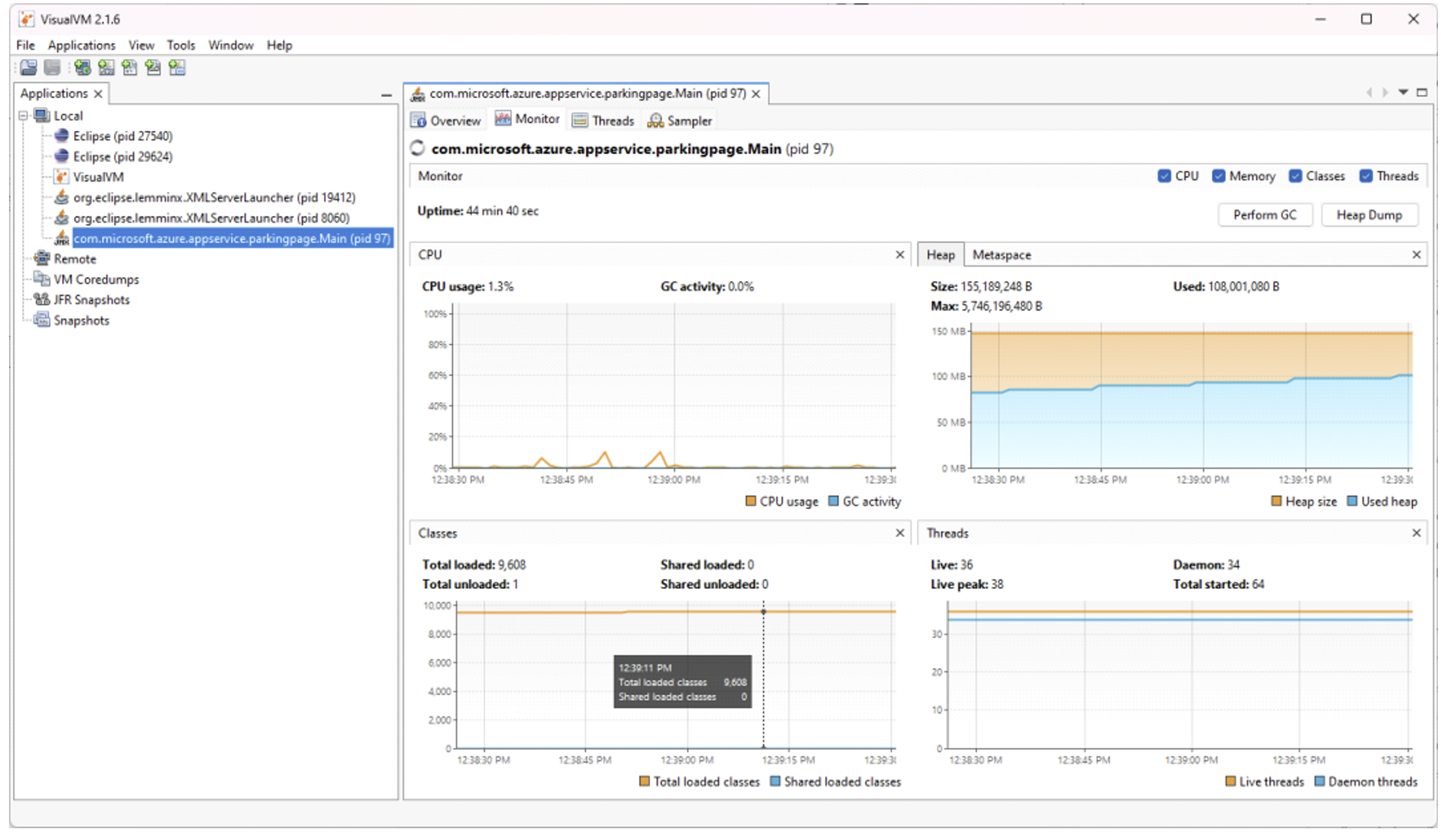The width and height of the screenshot is (1441, 833).
Task: Click the Local computer icon in tree
Action: tap(42, 115)
